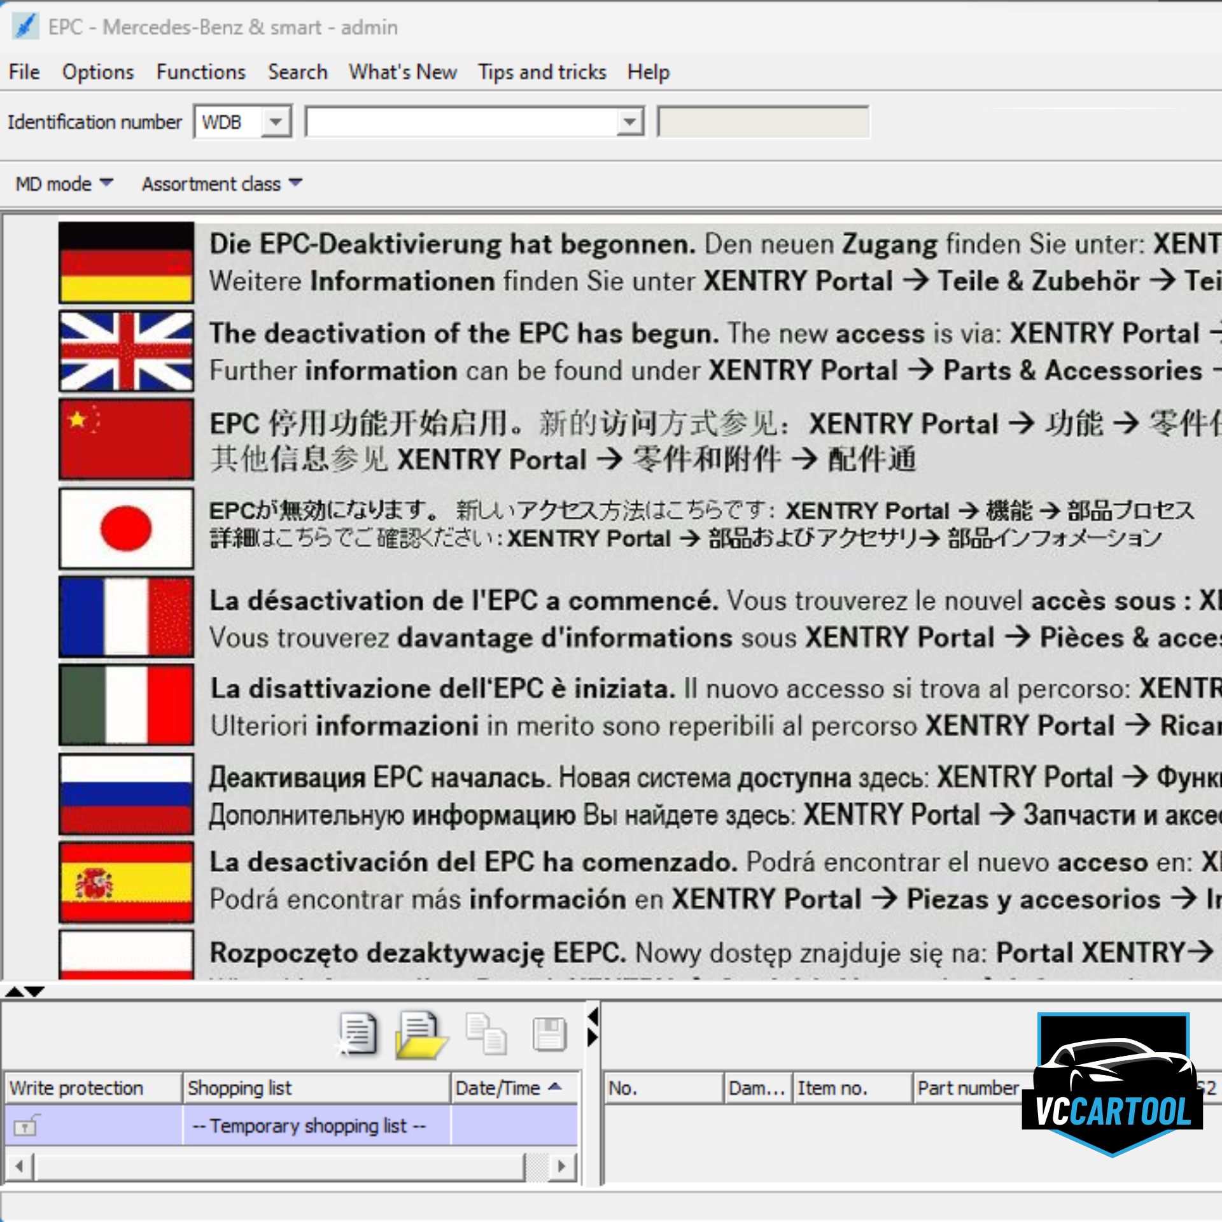1222x1222 pixels.
Task: Select the Temporary shopping list row
Action: 309,1126
